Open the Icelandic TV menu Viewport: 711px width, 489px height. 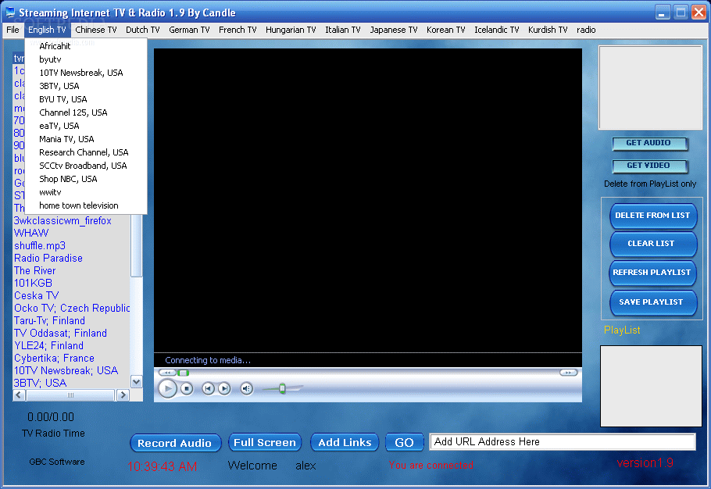click(496, 30)
